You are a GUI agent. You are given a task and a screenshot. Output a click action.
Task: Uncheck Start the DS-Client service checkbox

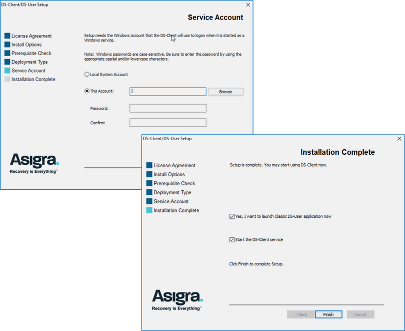pos(231,240)
